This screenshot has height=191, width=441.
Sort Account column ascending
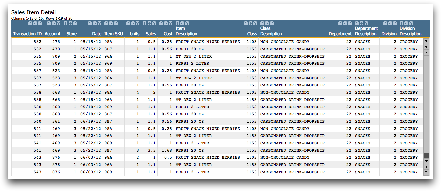[49, 23]
